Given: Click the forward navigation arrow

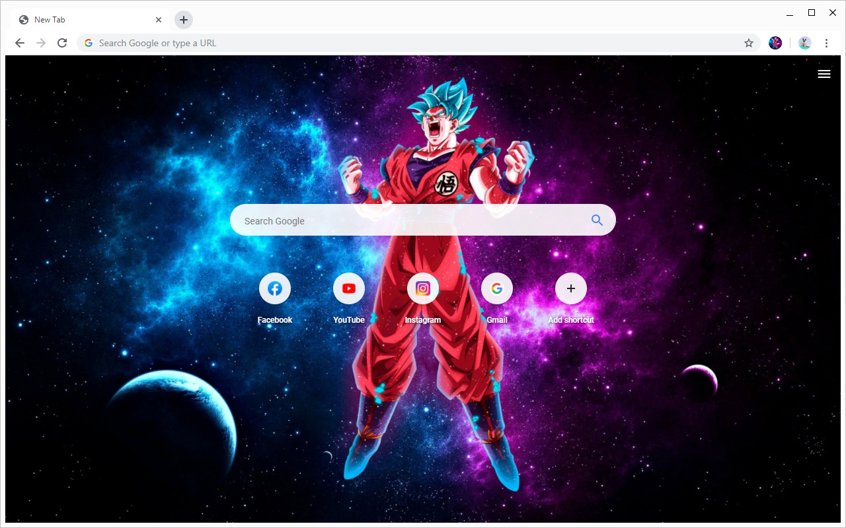Looking at the screenshot, I should pyautogui.click(x=41, y=43).
